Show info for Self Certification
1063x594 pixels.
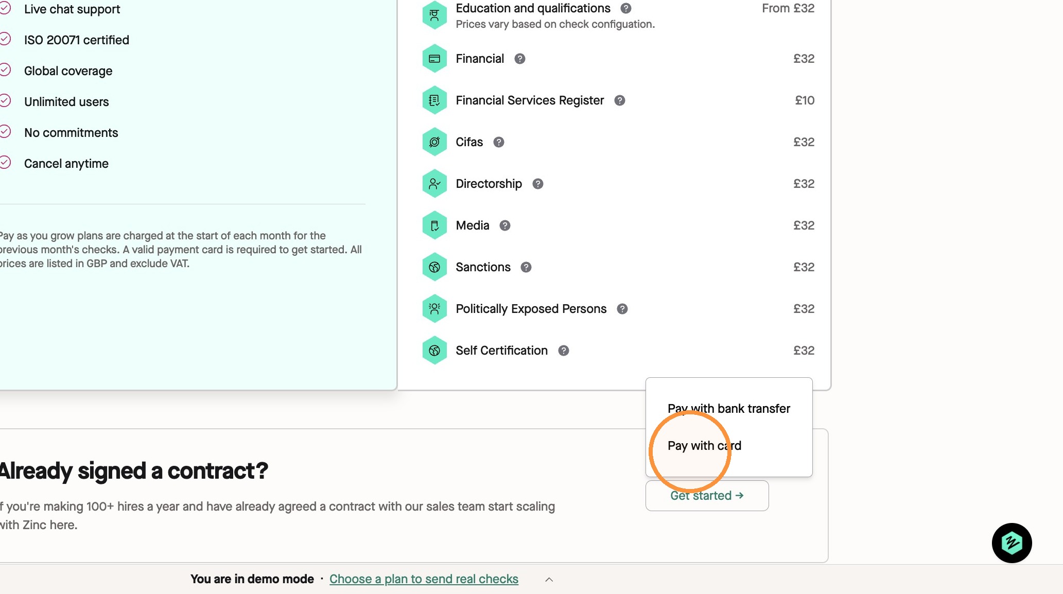click(564, 351)
